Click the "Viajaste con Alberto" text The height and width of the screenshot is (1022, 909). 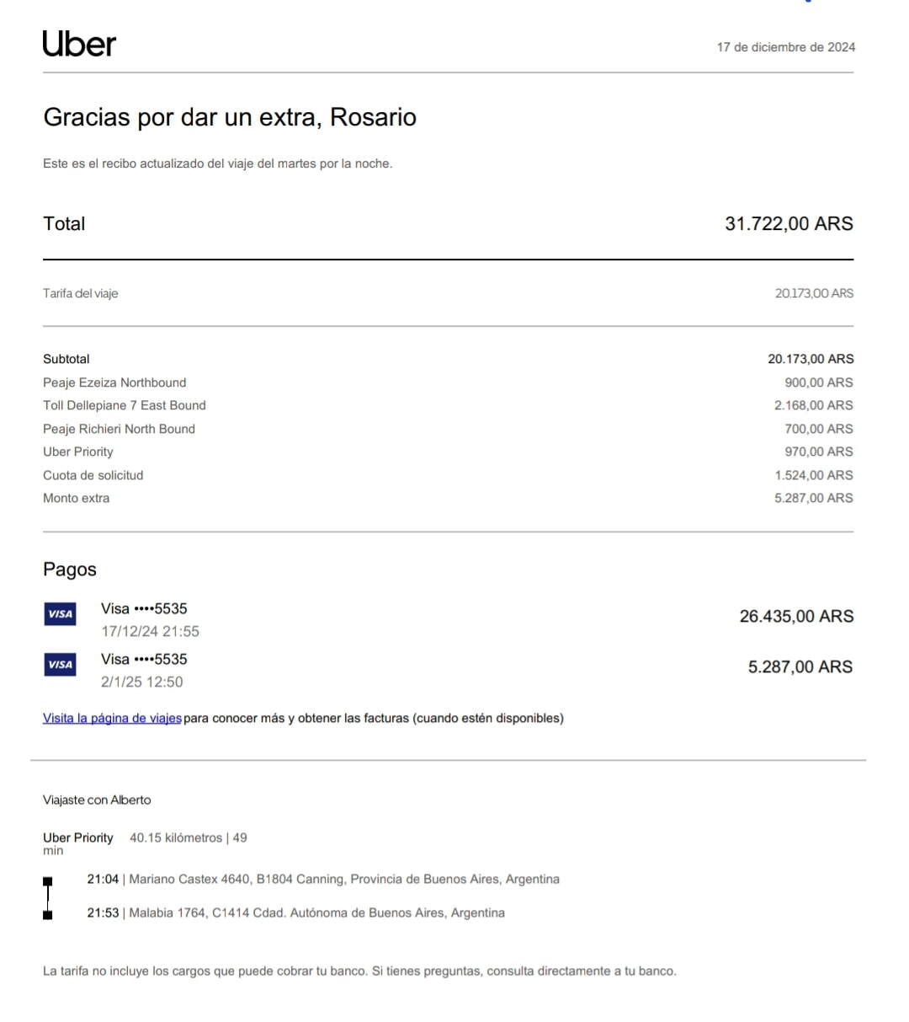pos(97,800)
